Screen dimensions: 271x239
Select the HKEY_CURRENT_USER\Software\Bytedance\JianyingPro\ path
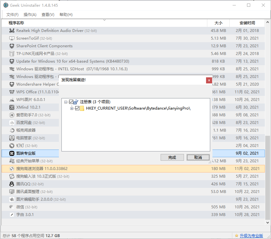[x=138, y=108]
